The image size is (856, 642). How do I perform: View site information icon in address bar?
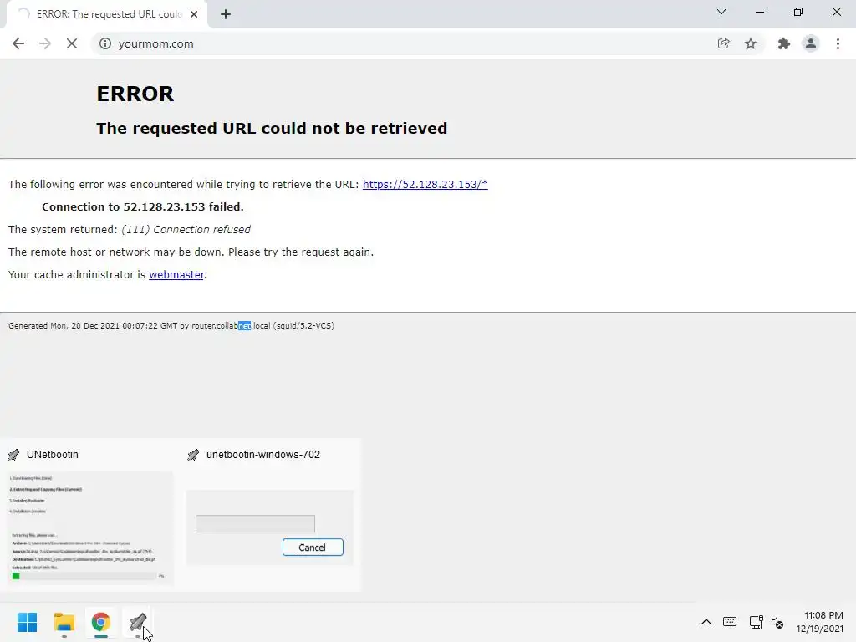click(x=104, y=43)
